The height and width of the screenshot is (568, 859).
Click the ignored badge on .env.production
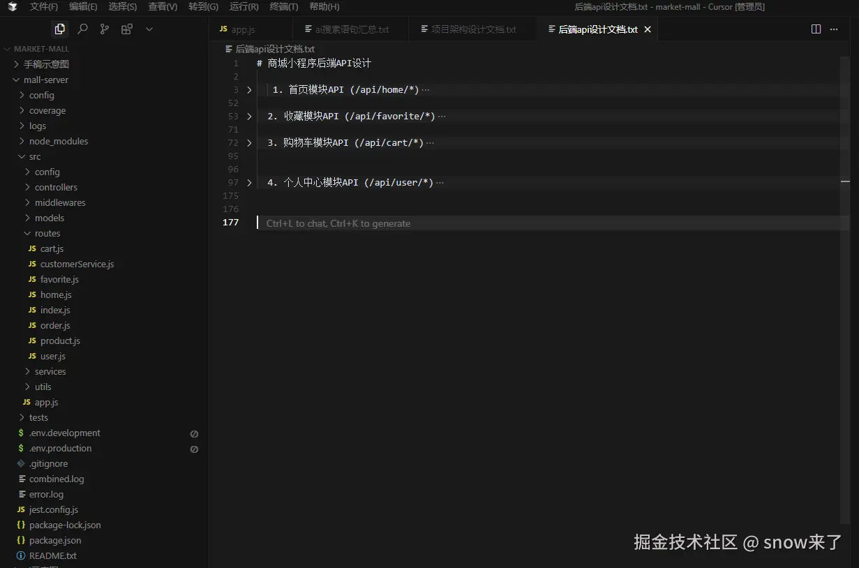pos(194,449)
